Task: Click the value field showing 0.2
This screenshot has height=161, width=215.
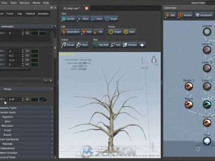Action: 14,56
